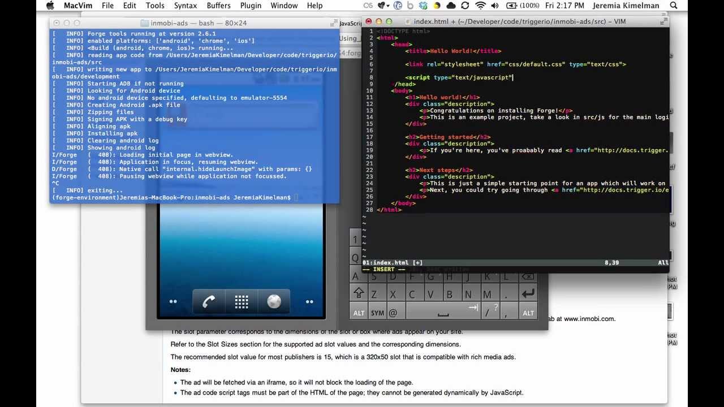Click the emulator backspace delete key
The width and height of the screenshot is (724, 407).
(x=528, y=276)
